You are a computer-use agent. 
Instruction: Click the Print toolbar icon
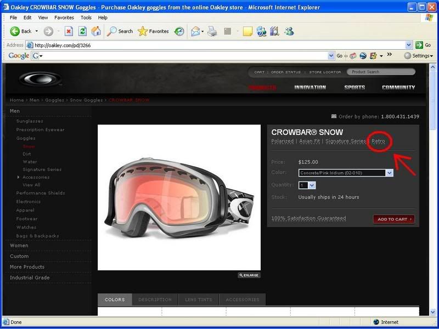click(213, 31)
